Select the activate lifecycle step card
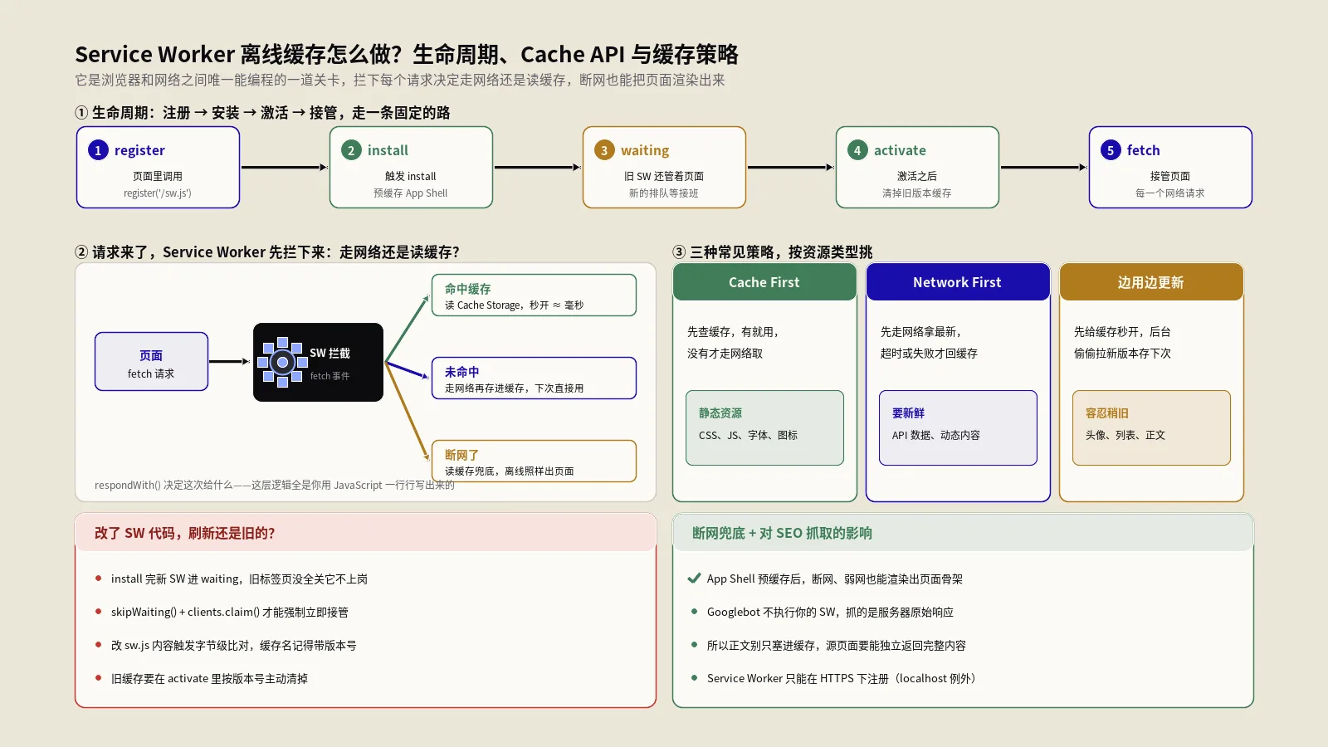This screenshot has width=1328, height=747. 917,167
